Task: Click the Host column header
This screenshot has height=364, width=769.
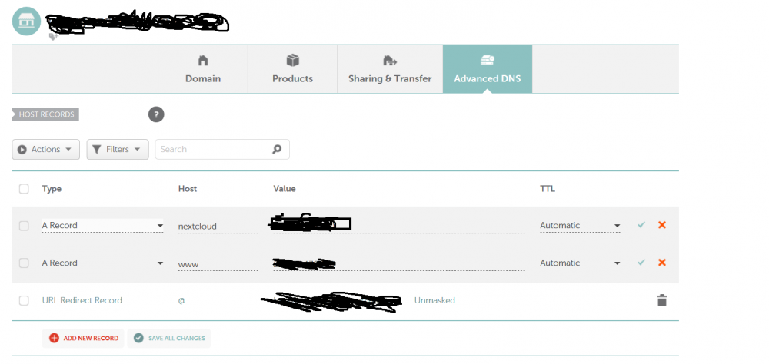Action: click(188, 189)
